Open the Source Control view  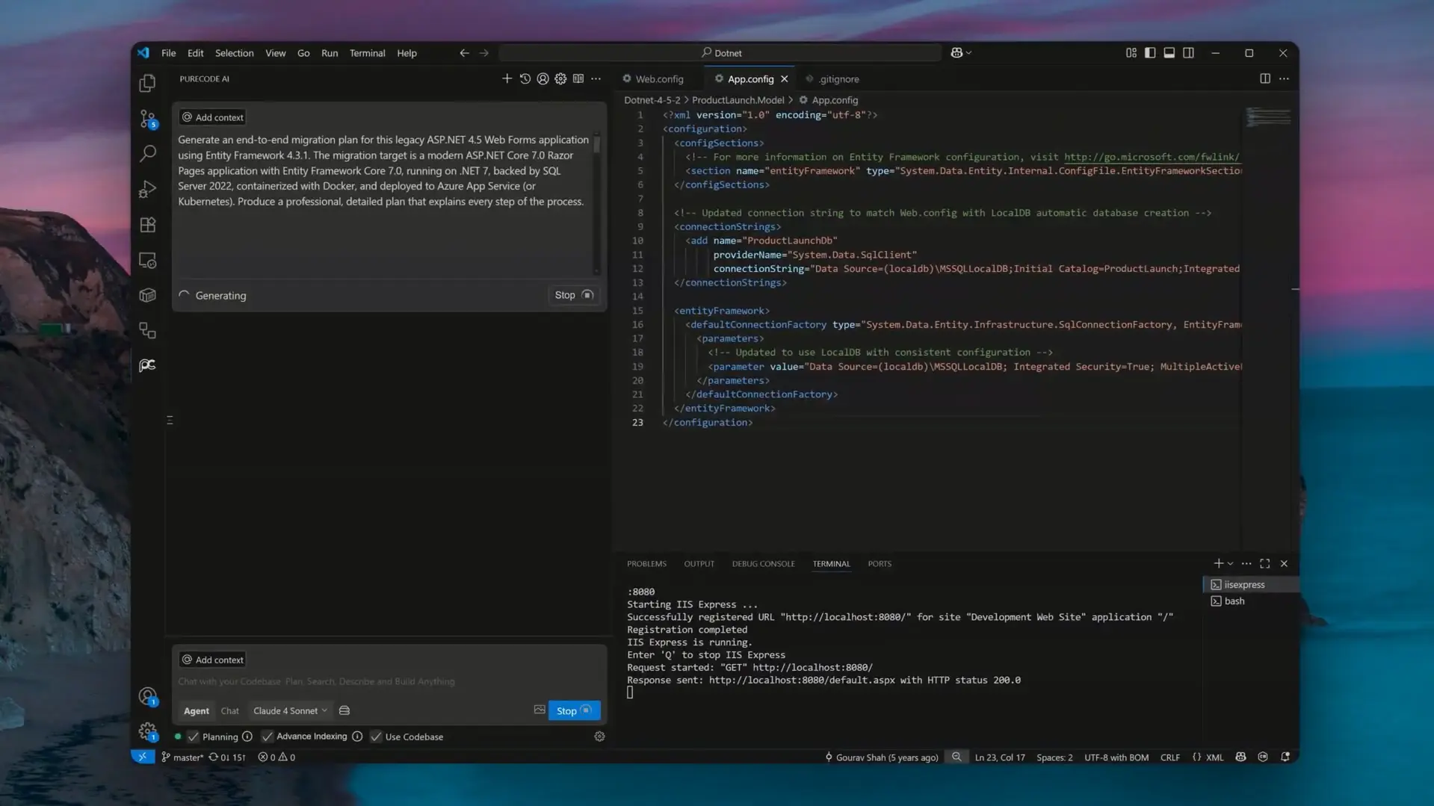pos(147,119)
